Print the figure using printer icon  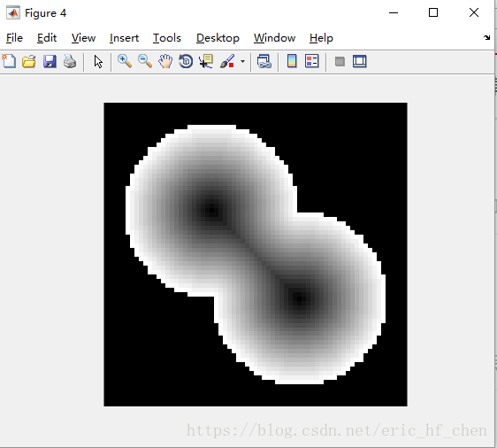coord(70,61)
